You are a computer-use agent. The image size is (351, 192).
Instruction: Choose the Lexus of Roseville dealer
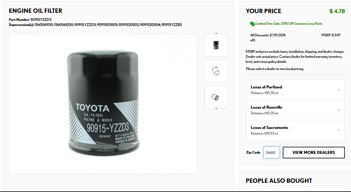coord(295,110)
